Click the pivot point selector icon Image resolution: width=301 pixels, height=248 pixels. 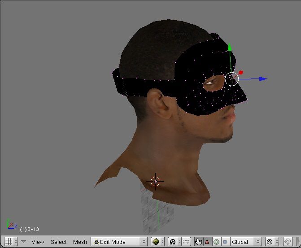pyautogui.click(x=173, y=242)
